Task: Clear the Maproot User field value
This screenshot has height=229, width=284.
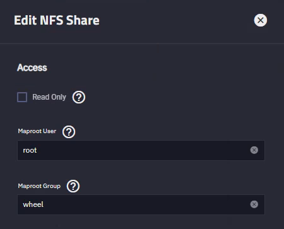Action: (x=254, y=150)
